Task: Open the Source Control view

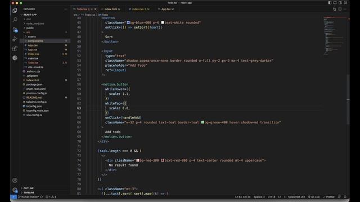Action: point(15,29)
